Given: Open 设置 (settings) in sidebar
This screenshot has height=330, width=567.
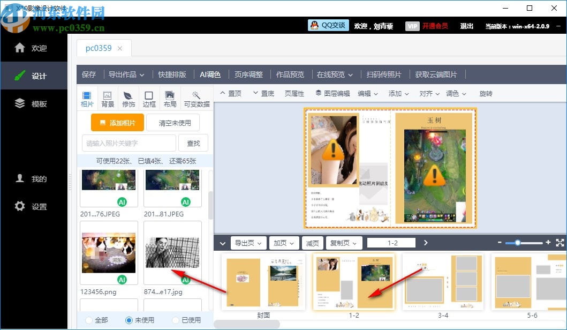Looking at the screenshot, I should coord(34,206).
